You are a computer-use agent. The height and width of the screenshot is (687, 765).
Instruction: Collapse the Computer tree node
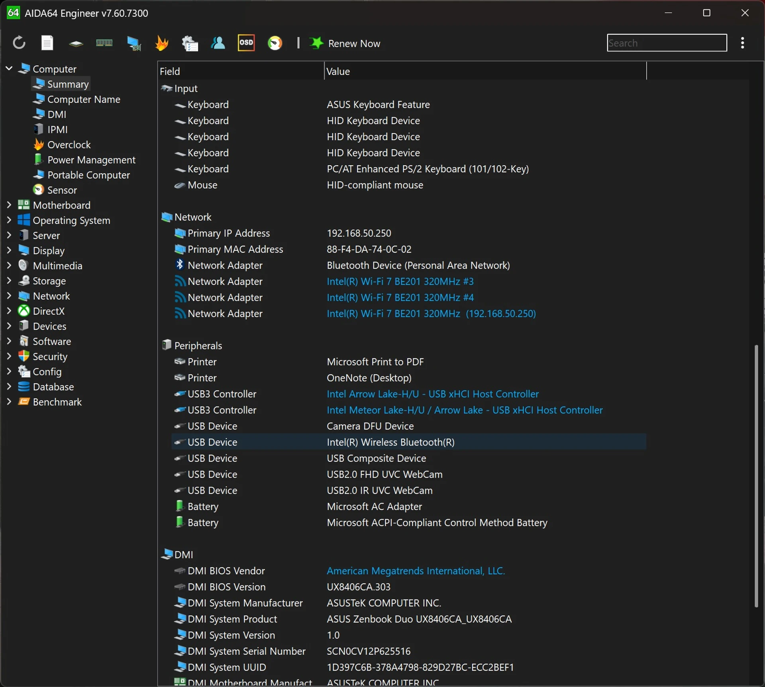click(9, 68)
